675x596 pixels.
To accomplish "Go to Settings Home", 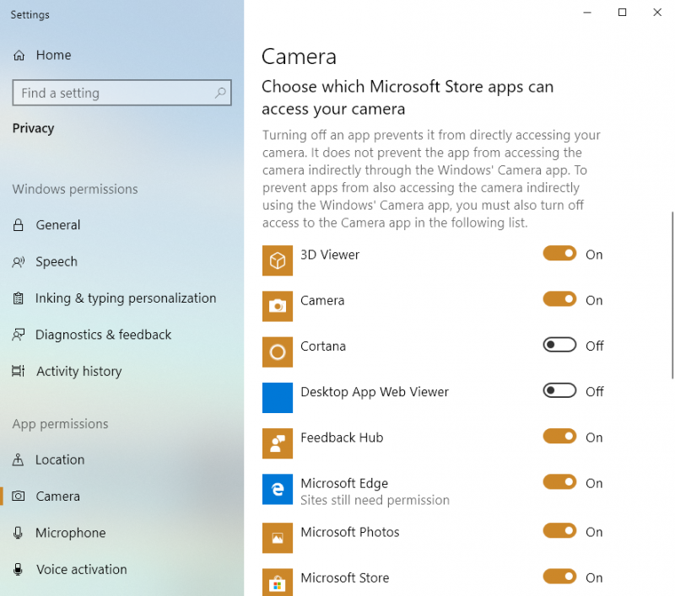I will click(x=121, y=56).
